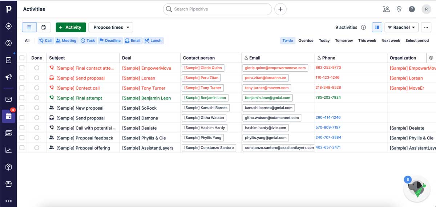This screenshot has height=207, width=436.
Task: Select checkbox for Final contact attempt row
Action: (x=22, y=68)
